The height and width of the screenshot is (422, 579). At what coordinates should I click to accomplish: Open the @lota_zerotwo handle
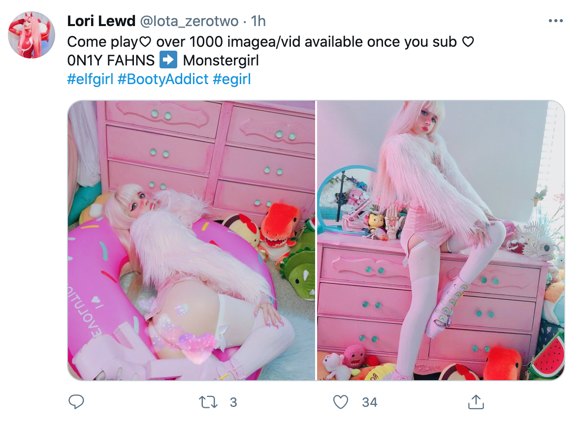click(189, 21)
